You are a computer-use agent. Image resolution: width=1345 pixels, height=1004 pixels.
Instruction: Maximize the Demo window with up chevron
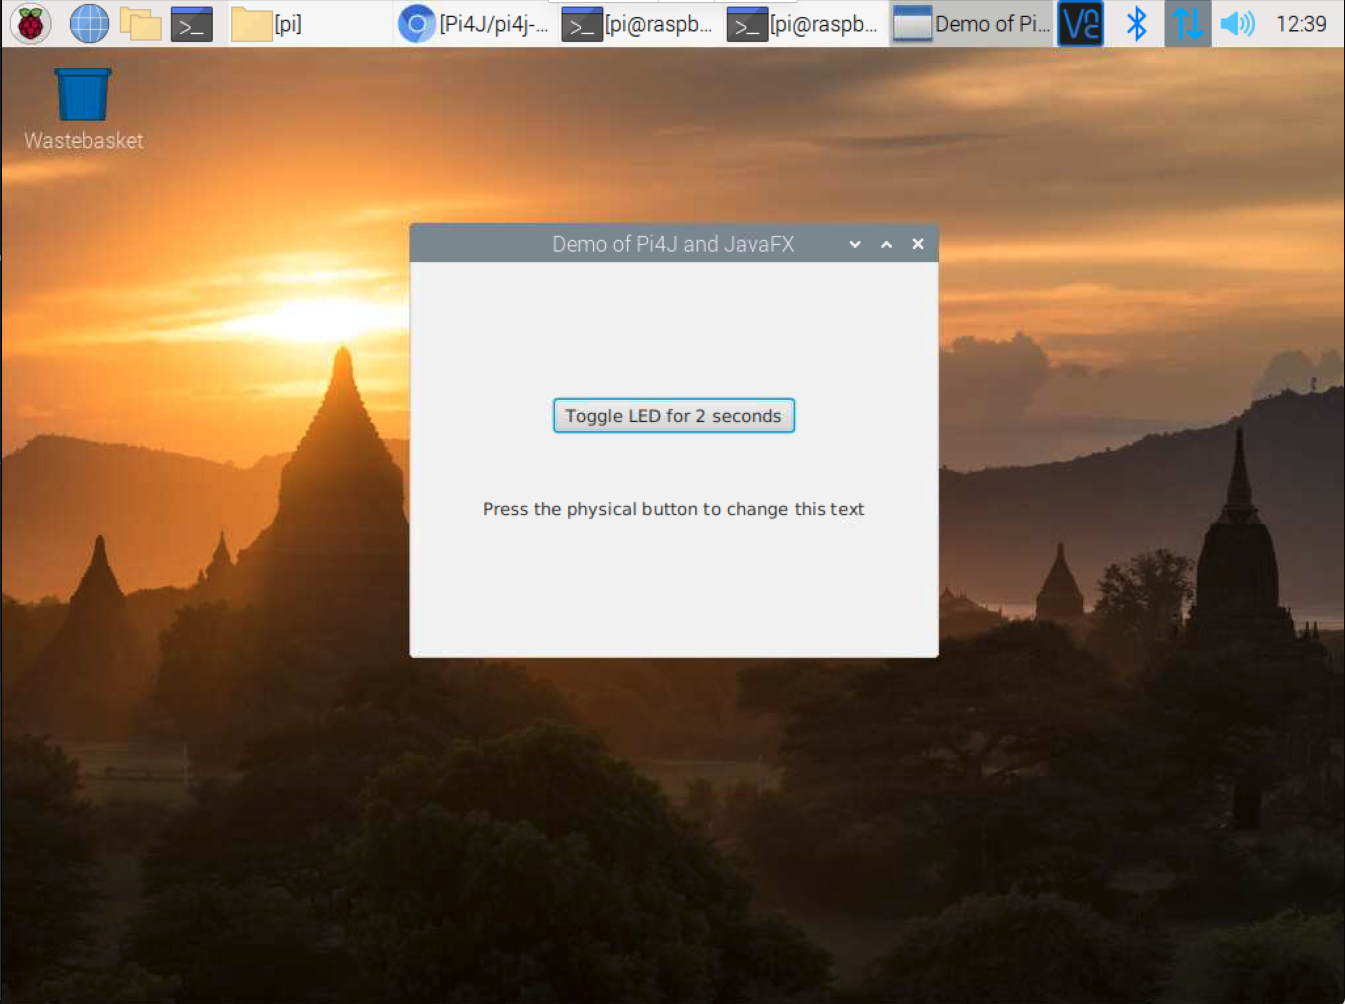click(x=886, y=244)
